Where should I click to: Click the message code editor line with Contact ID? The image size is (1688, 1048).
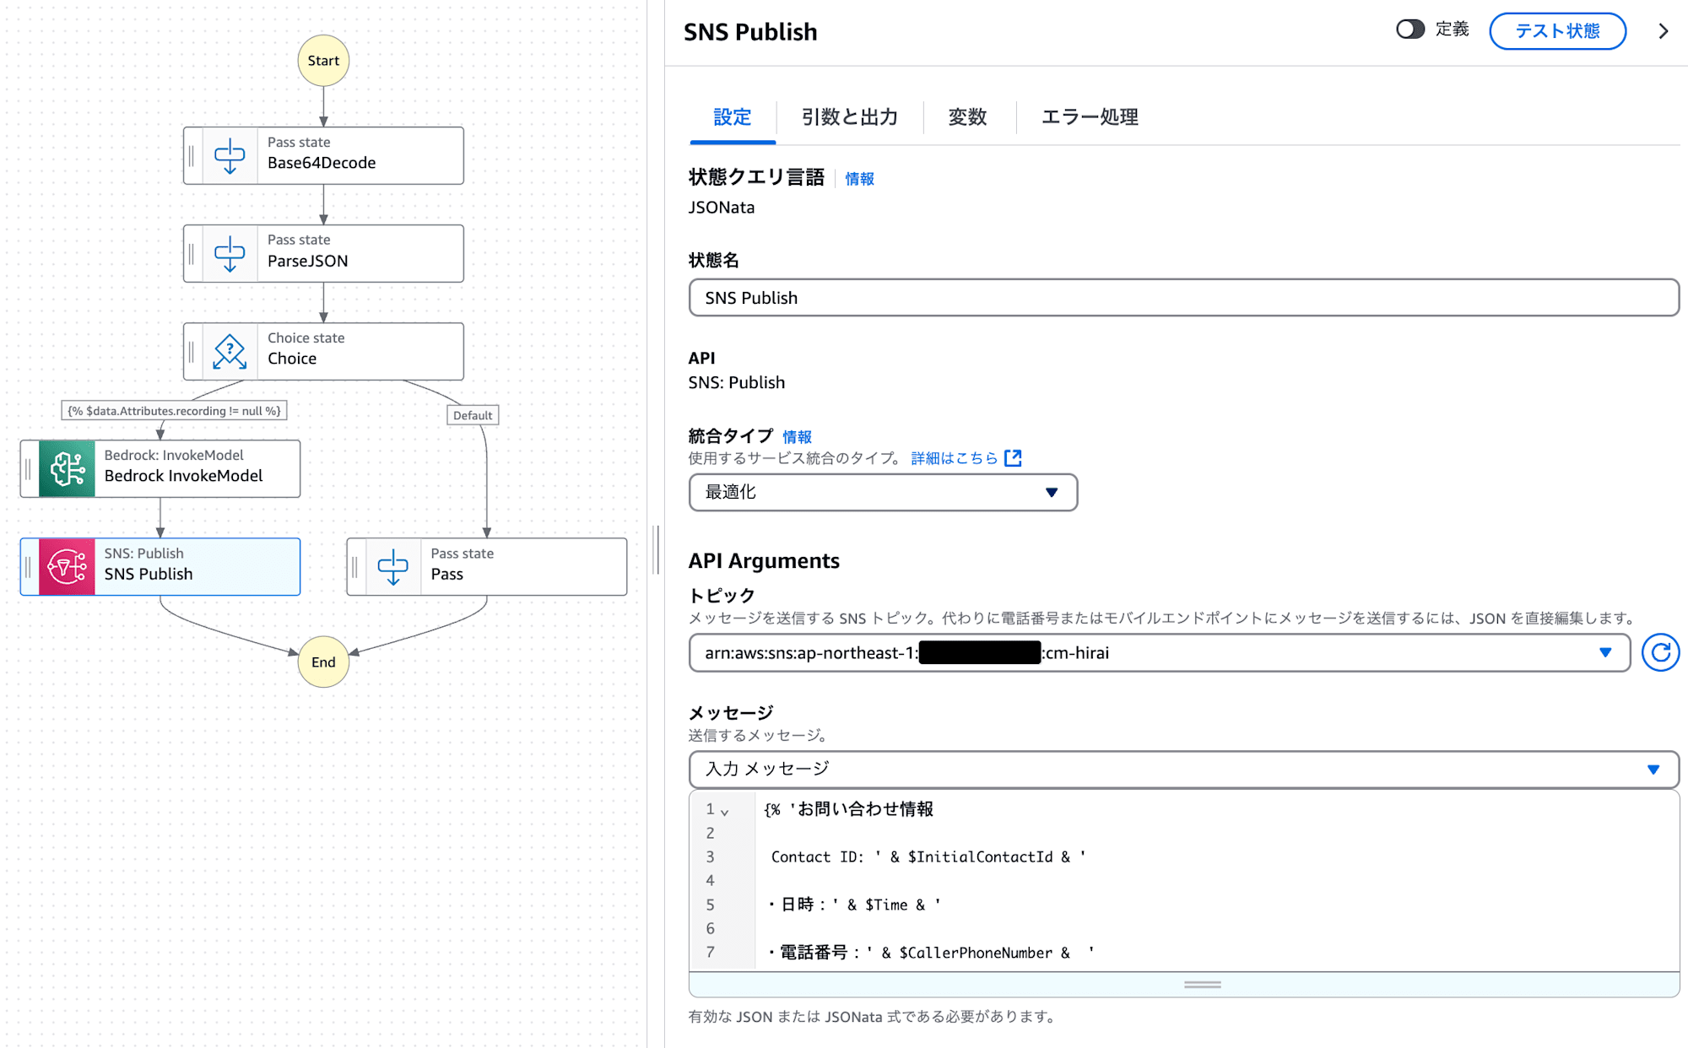(x=928, y=856)
